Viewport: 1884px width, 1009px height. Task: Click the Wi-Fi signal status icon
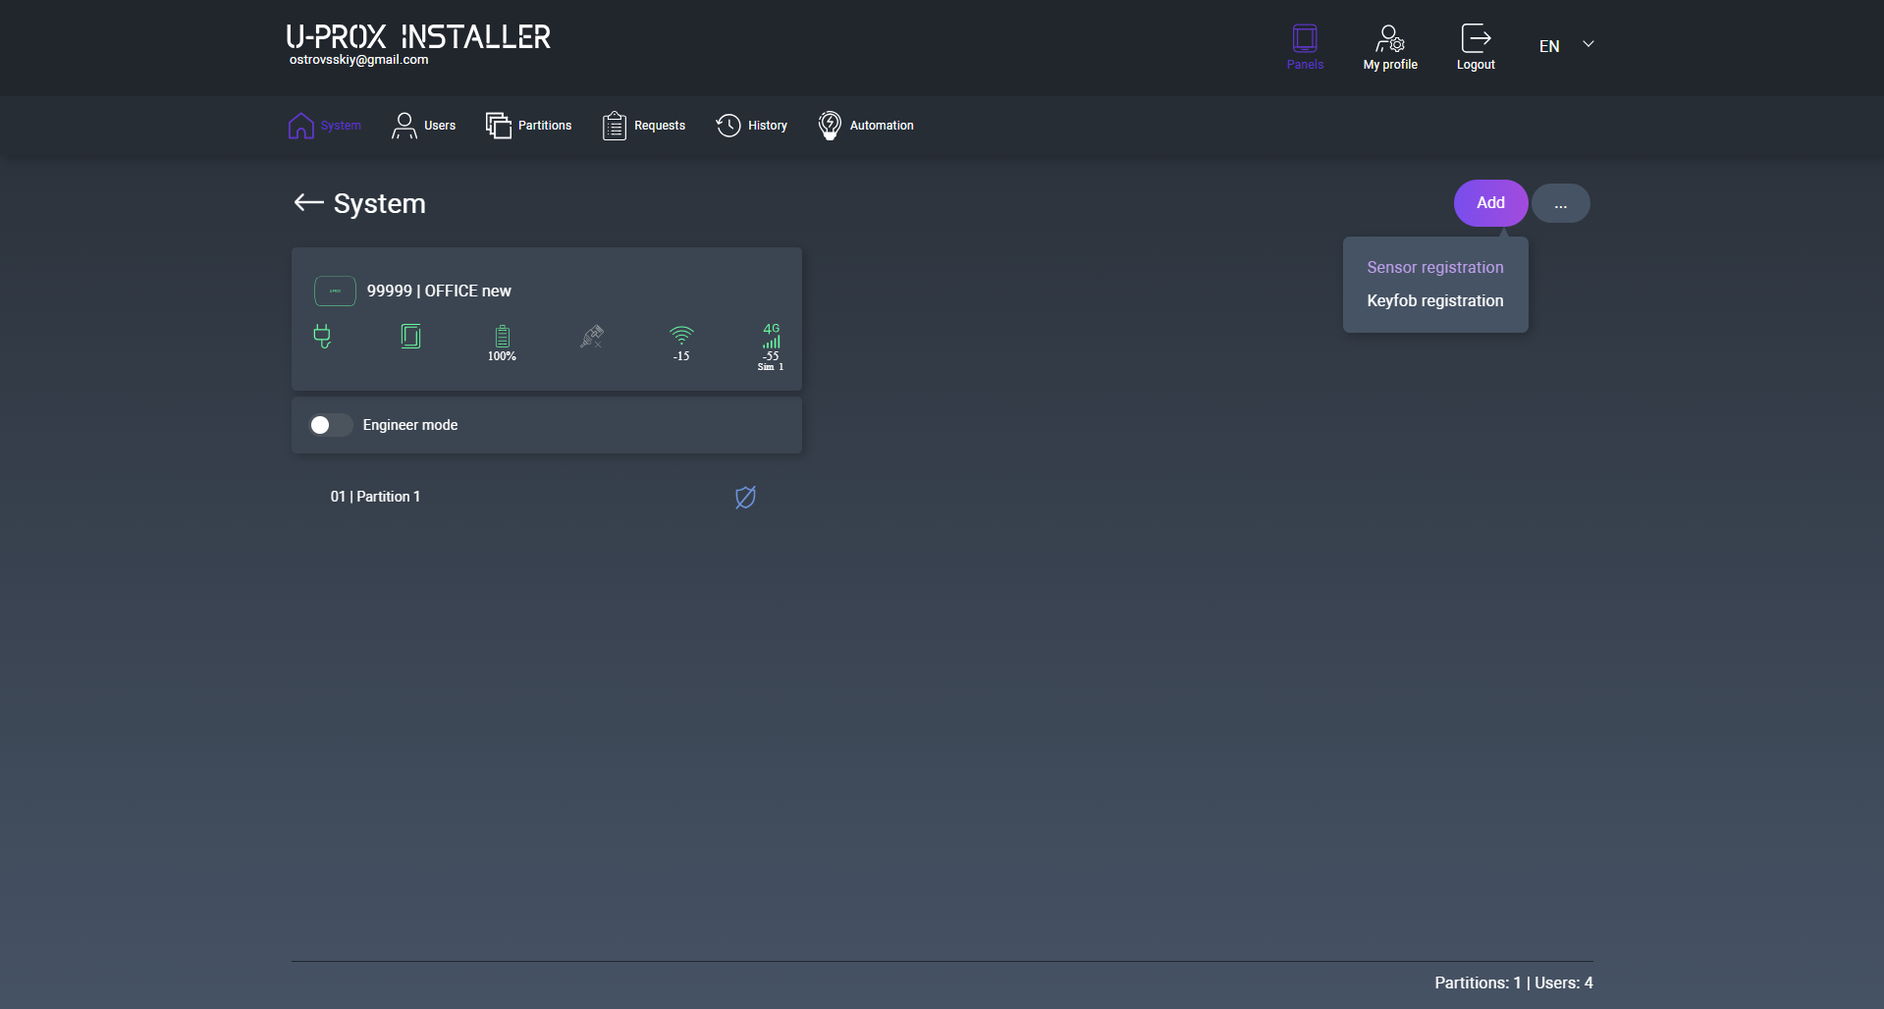pyautogui.click(x=681, y=341)
